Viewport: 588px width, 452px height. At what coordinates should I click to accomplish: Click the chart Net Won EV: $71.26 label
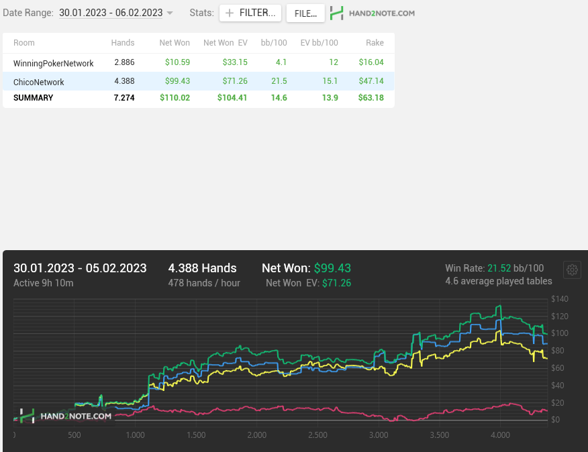[308, 283]
